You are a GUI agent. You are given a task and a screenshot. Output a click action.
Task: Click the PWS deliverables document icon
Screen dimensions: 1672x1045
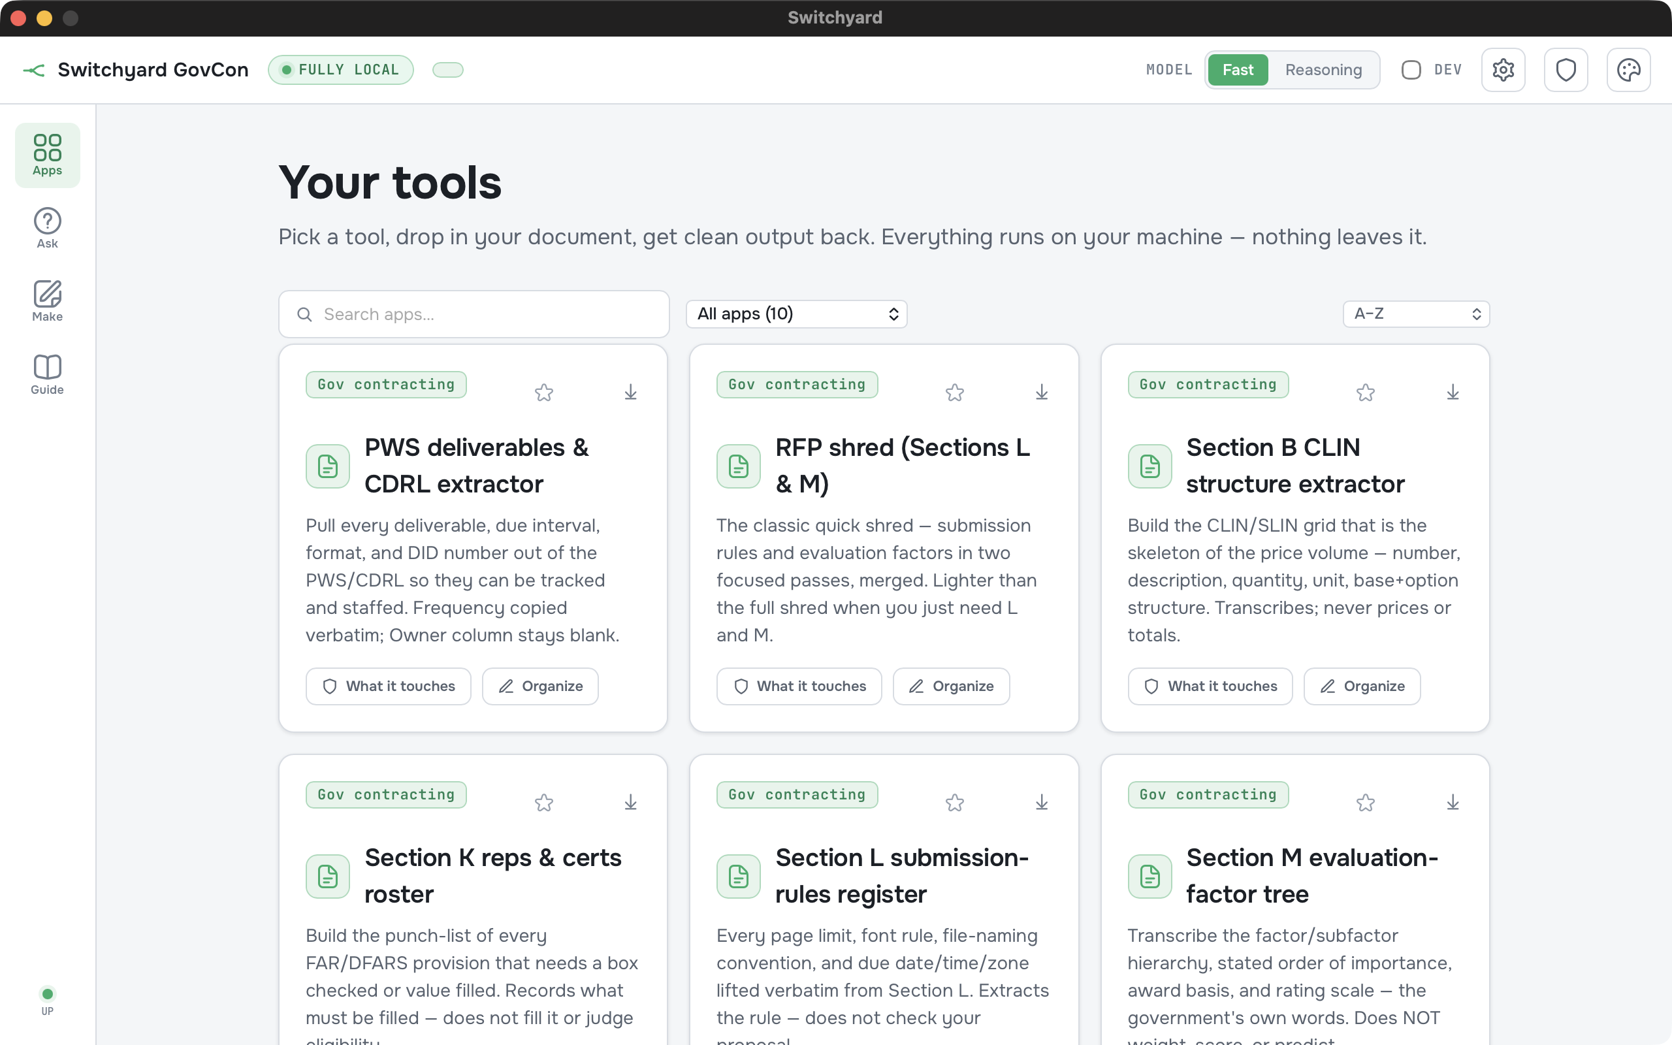pyautogui.click(x=327, y=466)
